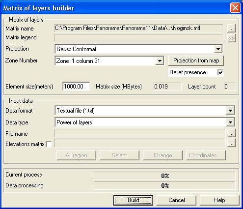Open Help for this dialog
The height and width of the screenshot is (209, 243).
(x=219, y=200)
